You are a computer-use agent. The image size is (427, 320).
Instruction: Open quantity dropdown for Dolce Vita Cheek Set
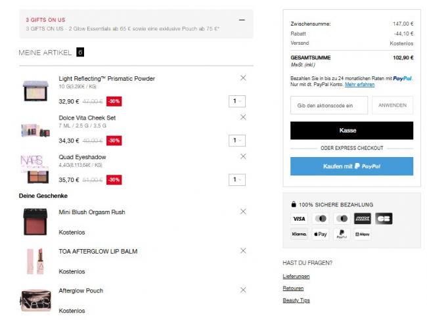pyautogui.click(x=237, y=140)
